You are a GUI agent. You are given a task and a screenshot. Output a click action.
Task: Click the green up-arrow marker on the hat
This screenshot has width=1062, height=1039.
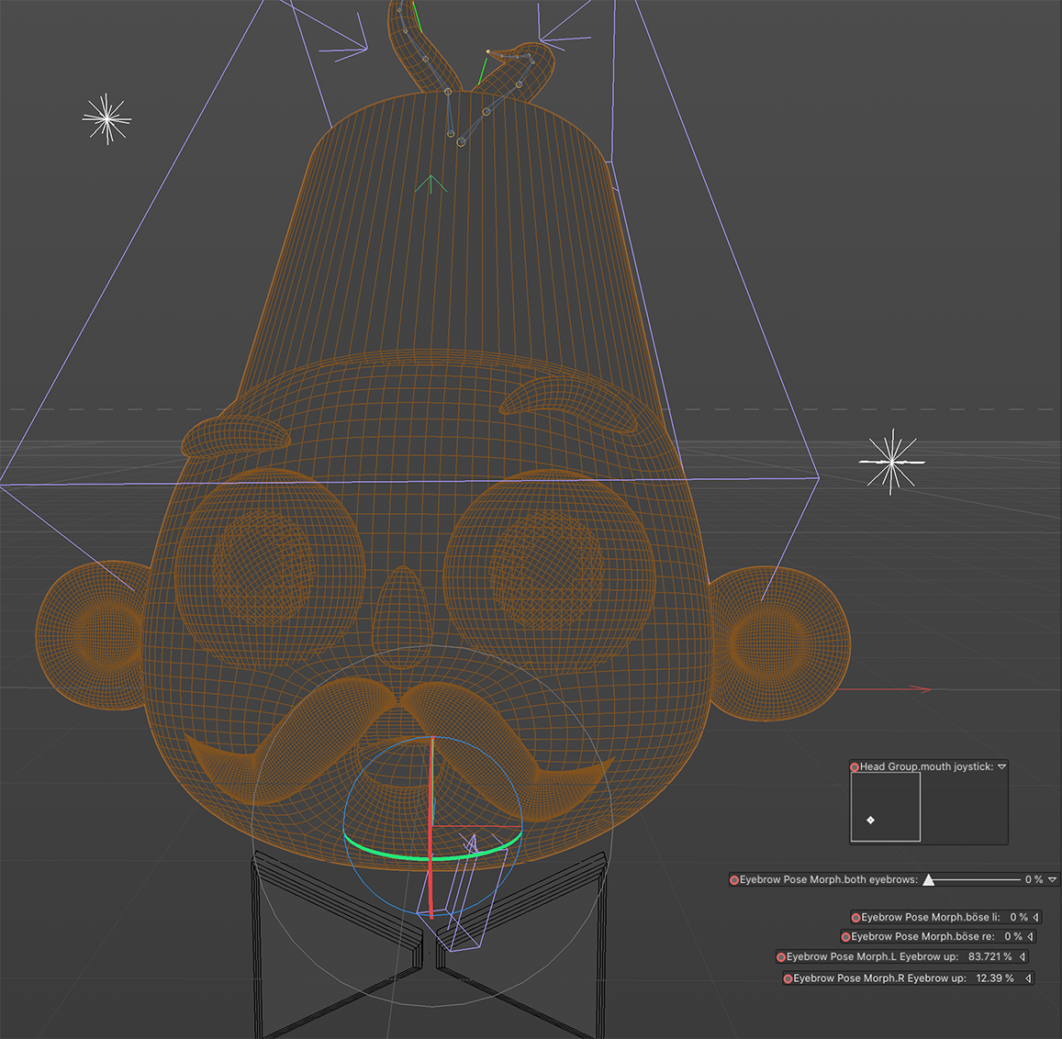[x=430, y=184]
